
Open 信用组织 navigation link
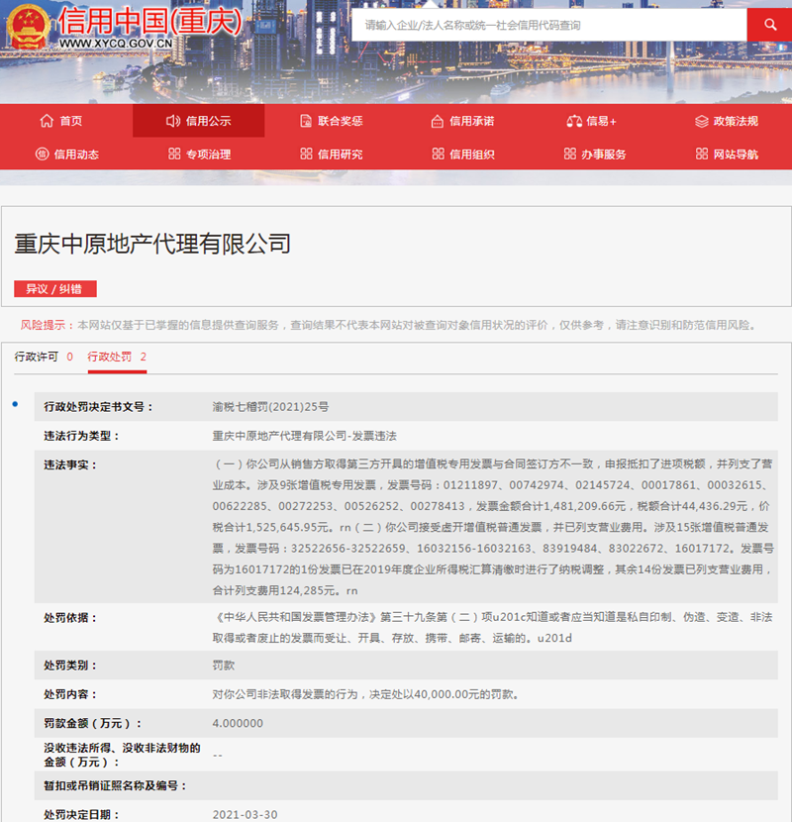coord(472,154)
